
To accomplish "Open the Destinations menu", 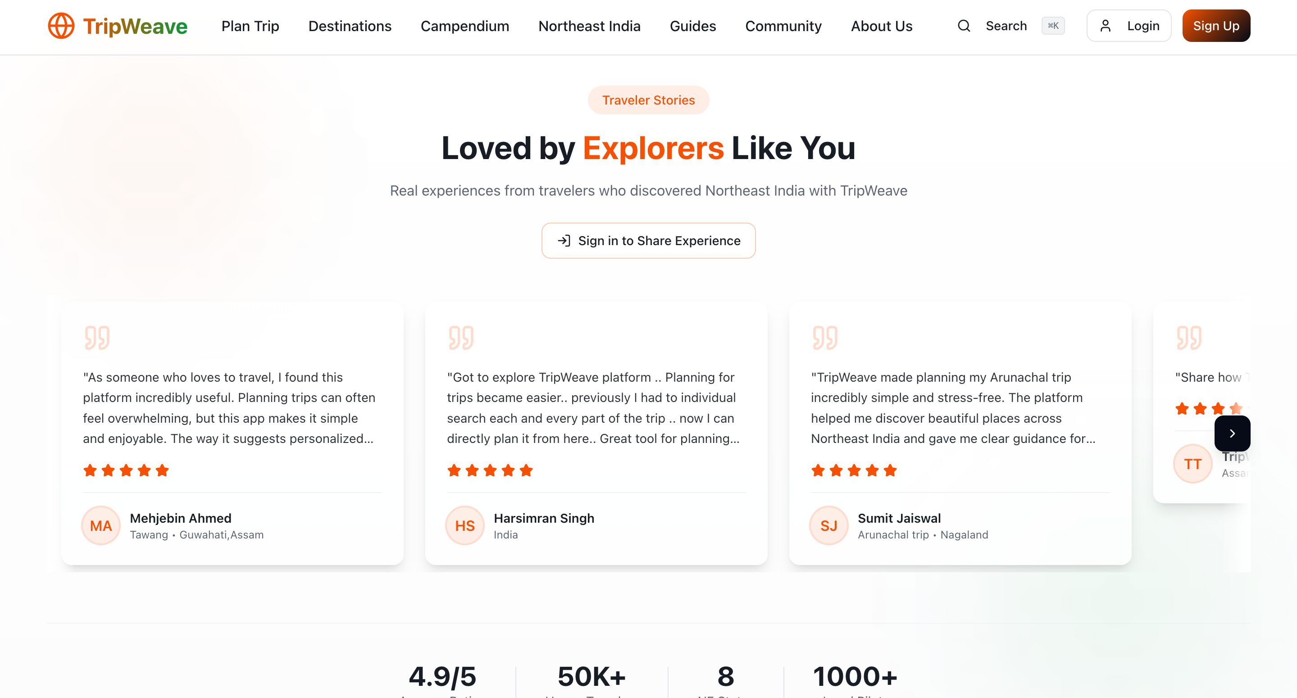I will click(350, 26).
